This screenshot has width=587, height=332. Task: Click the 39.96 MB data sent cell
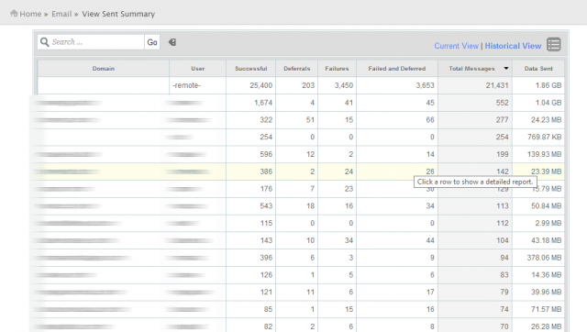[538, 292]
